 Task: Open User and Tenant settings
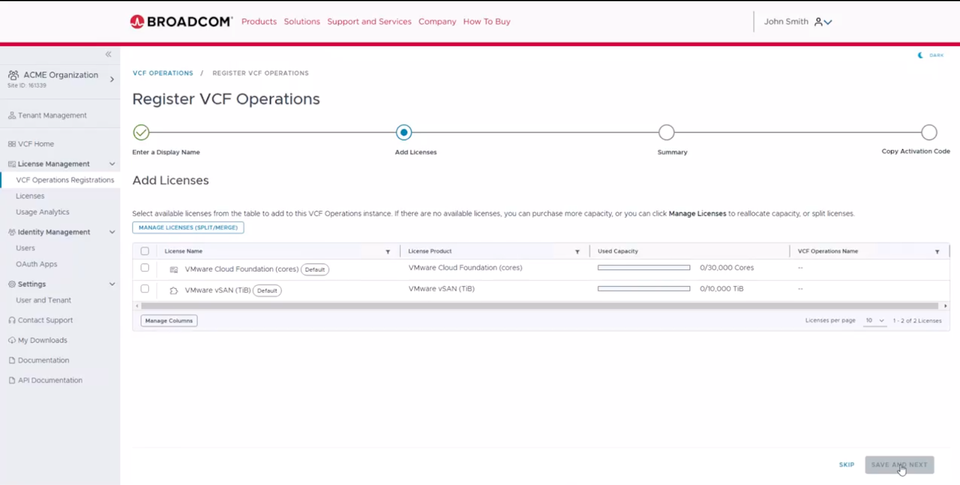tap(43, 300)
